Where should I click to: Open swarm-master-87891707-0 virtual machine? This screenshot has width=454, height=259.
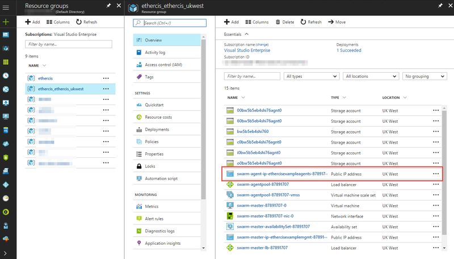(x=262, y=206)
